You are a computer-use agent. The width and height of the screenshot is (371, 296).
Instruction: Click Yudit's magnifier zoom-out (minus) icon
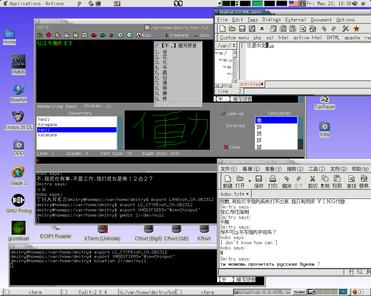point(130,35)
